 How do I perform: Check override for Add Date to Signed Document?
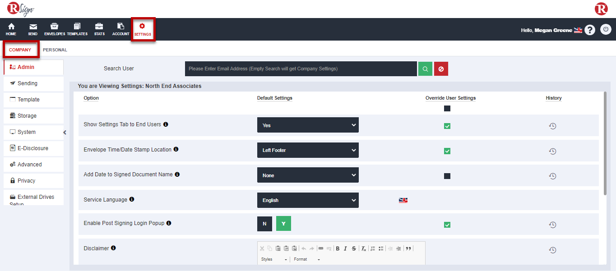(x=447, y=176)
